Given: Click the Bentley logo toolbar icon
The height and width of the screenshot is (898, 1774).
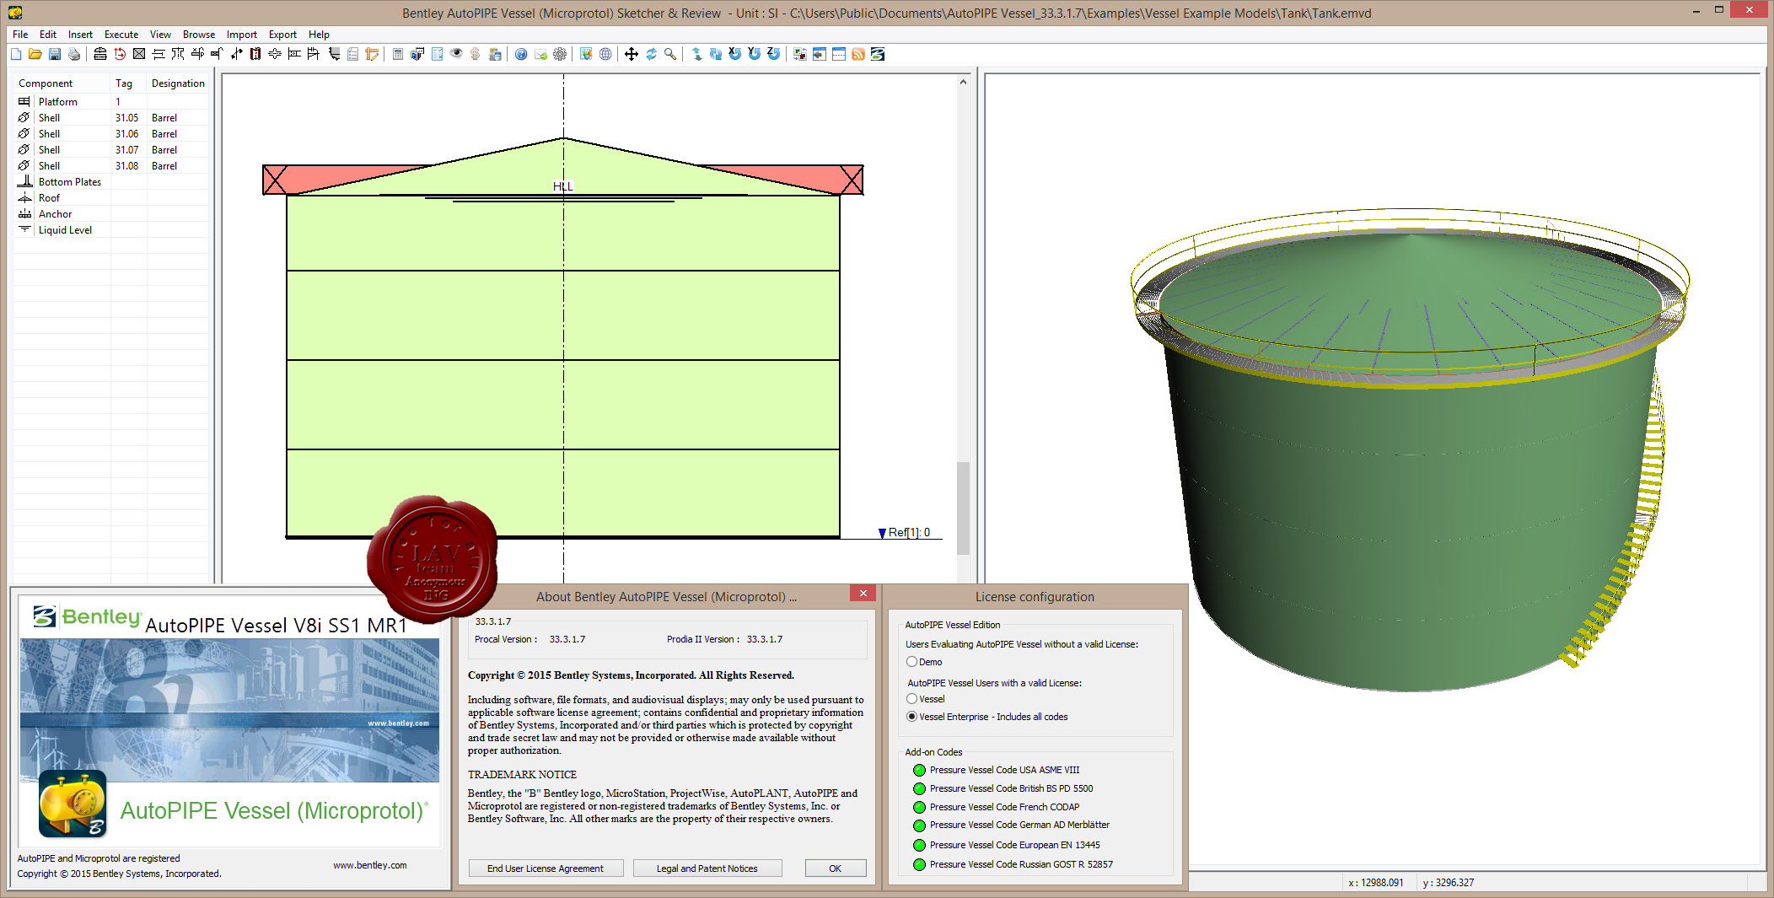Looking at the screenshot, I should pos(878,54).
